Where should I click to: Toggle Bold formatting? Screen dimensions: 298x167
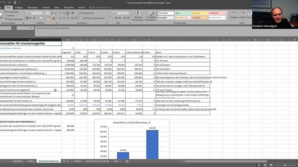(x=27, y=18)
